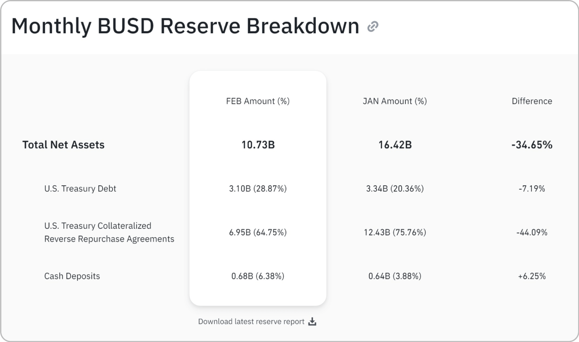The width and height of the screenshot is (579, 342).
Task: Click the link anchor icon beside the heading
Action: 373,27
